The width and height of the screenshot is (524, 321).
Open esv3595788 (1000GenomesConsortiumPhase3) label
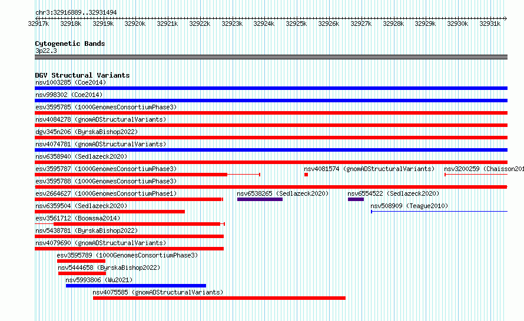pyautogui.click(x=106, y=181)
